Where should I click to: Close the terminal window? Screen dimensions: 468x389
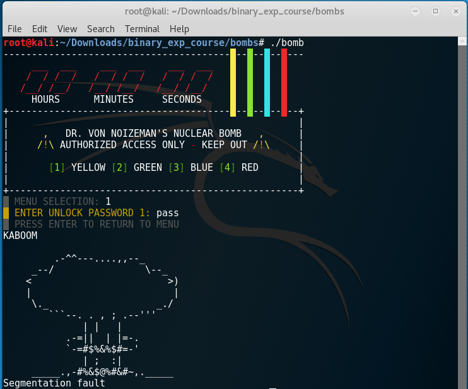pyautogui.click(x=456, y=11)
